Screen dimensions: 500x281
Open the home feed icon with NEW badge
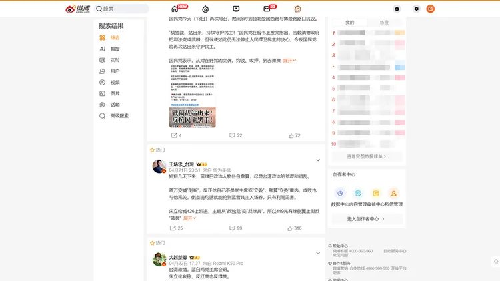[175, 9]
